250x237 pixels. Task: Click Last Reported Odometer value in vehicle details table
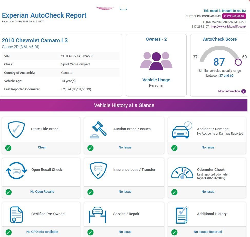click(76, 89)
